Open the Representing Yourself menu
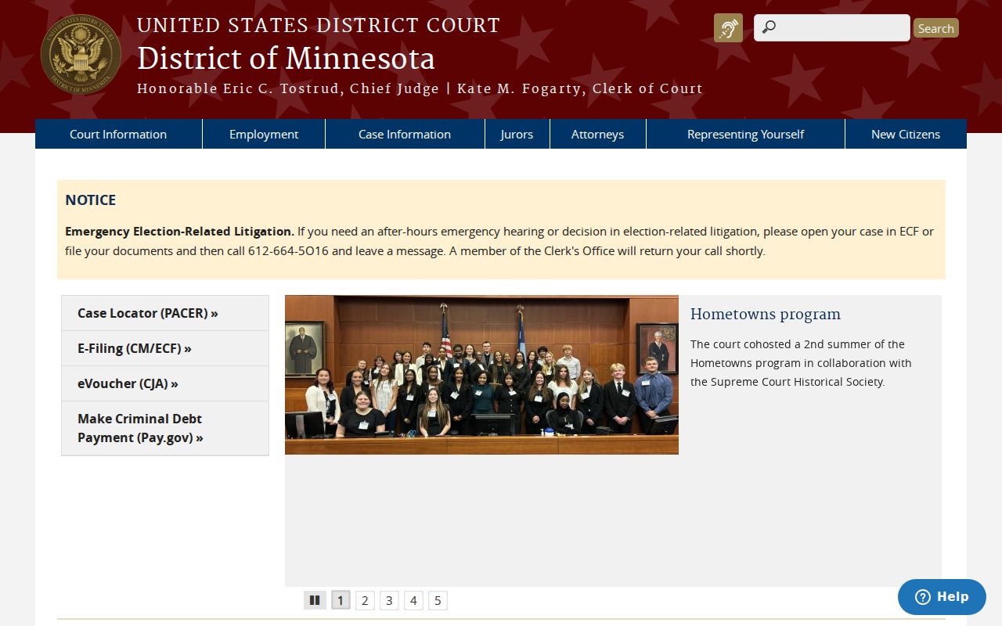Viewport: 1002px width, 626px height. point(745,134)
